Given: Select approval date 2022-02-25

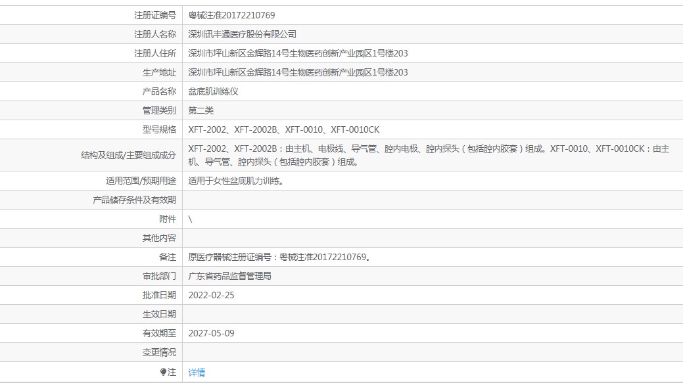Looking at the screenshot, I should coord(211,295).
